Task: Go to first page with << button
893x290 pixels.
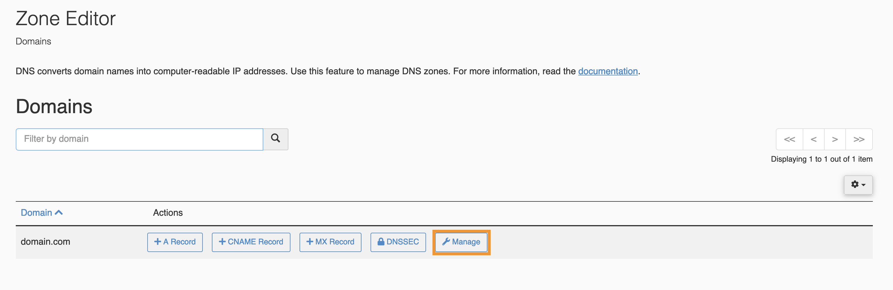Action: pos(789,139)
